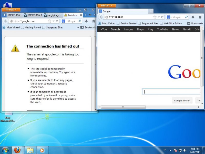
Task: Open News from the Google navigation bar
Action: [x=176, y=29]
